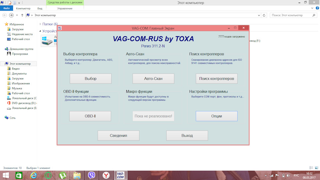Switch to VAG-COM taskbar icon
Screen dimensions: 320x180
pos(120,175)
